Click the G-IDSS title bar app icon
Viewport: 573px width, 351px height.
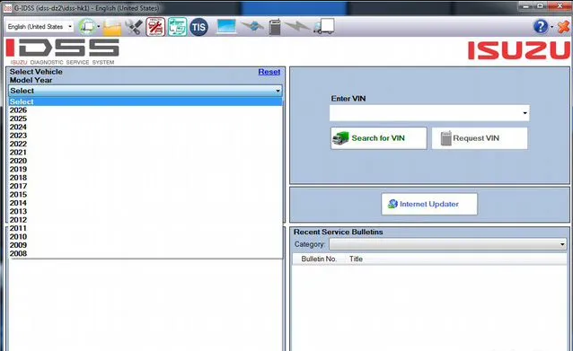coord(7,8)
